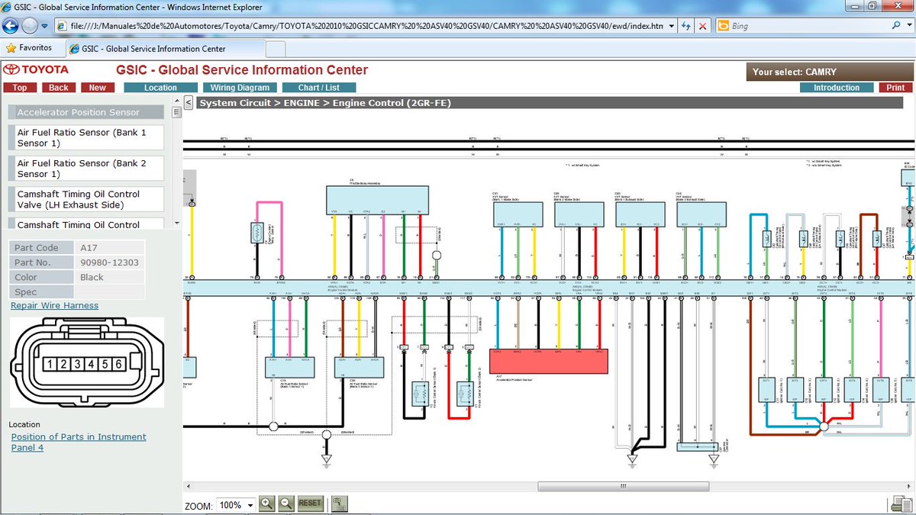
Task: Click part number 90980-12303
Action: pyautogui.click(x=109, y=262)
